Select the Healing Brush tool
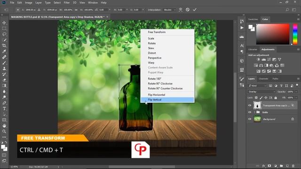This screenshot has height=169, width=301. coord(4,57)
